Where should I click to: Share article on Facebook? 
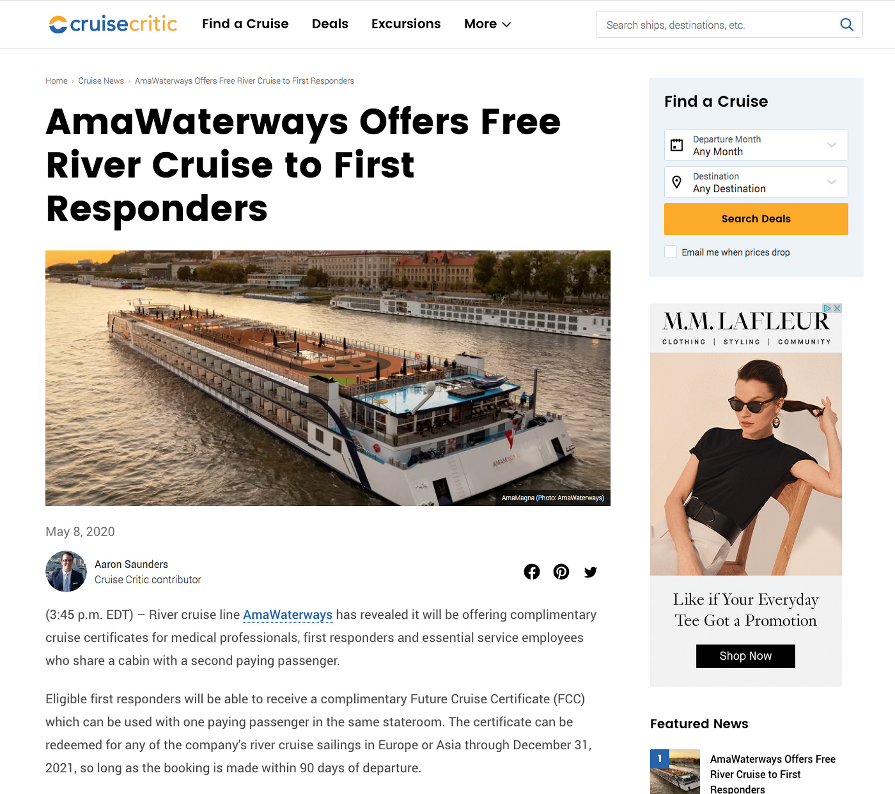(x=531, y=571)
